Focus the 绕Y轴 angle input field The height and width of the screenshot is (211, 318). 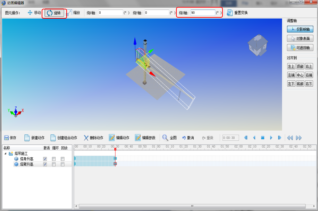point(157,12)
